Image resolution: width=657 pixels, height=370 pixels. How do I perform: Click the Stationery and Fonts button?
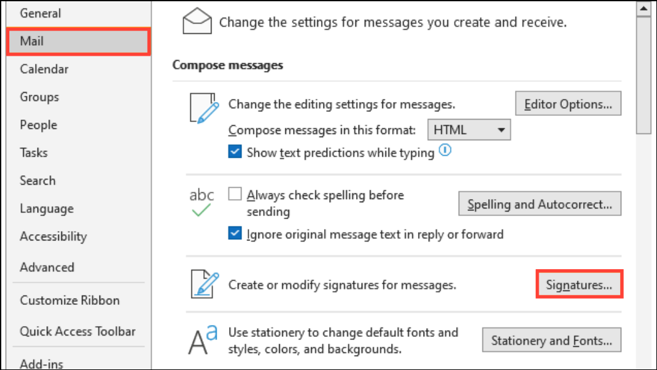[x=551, y=340]
